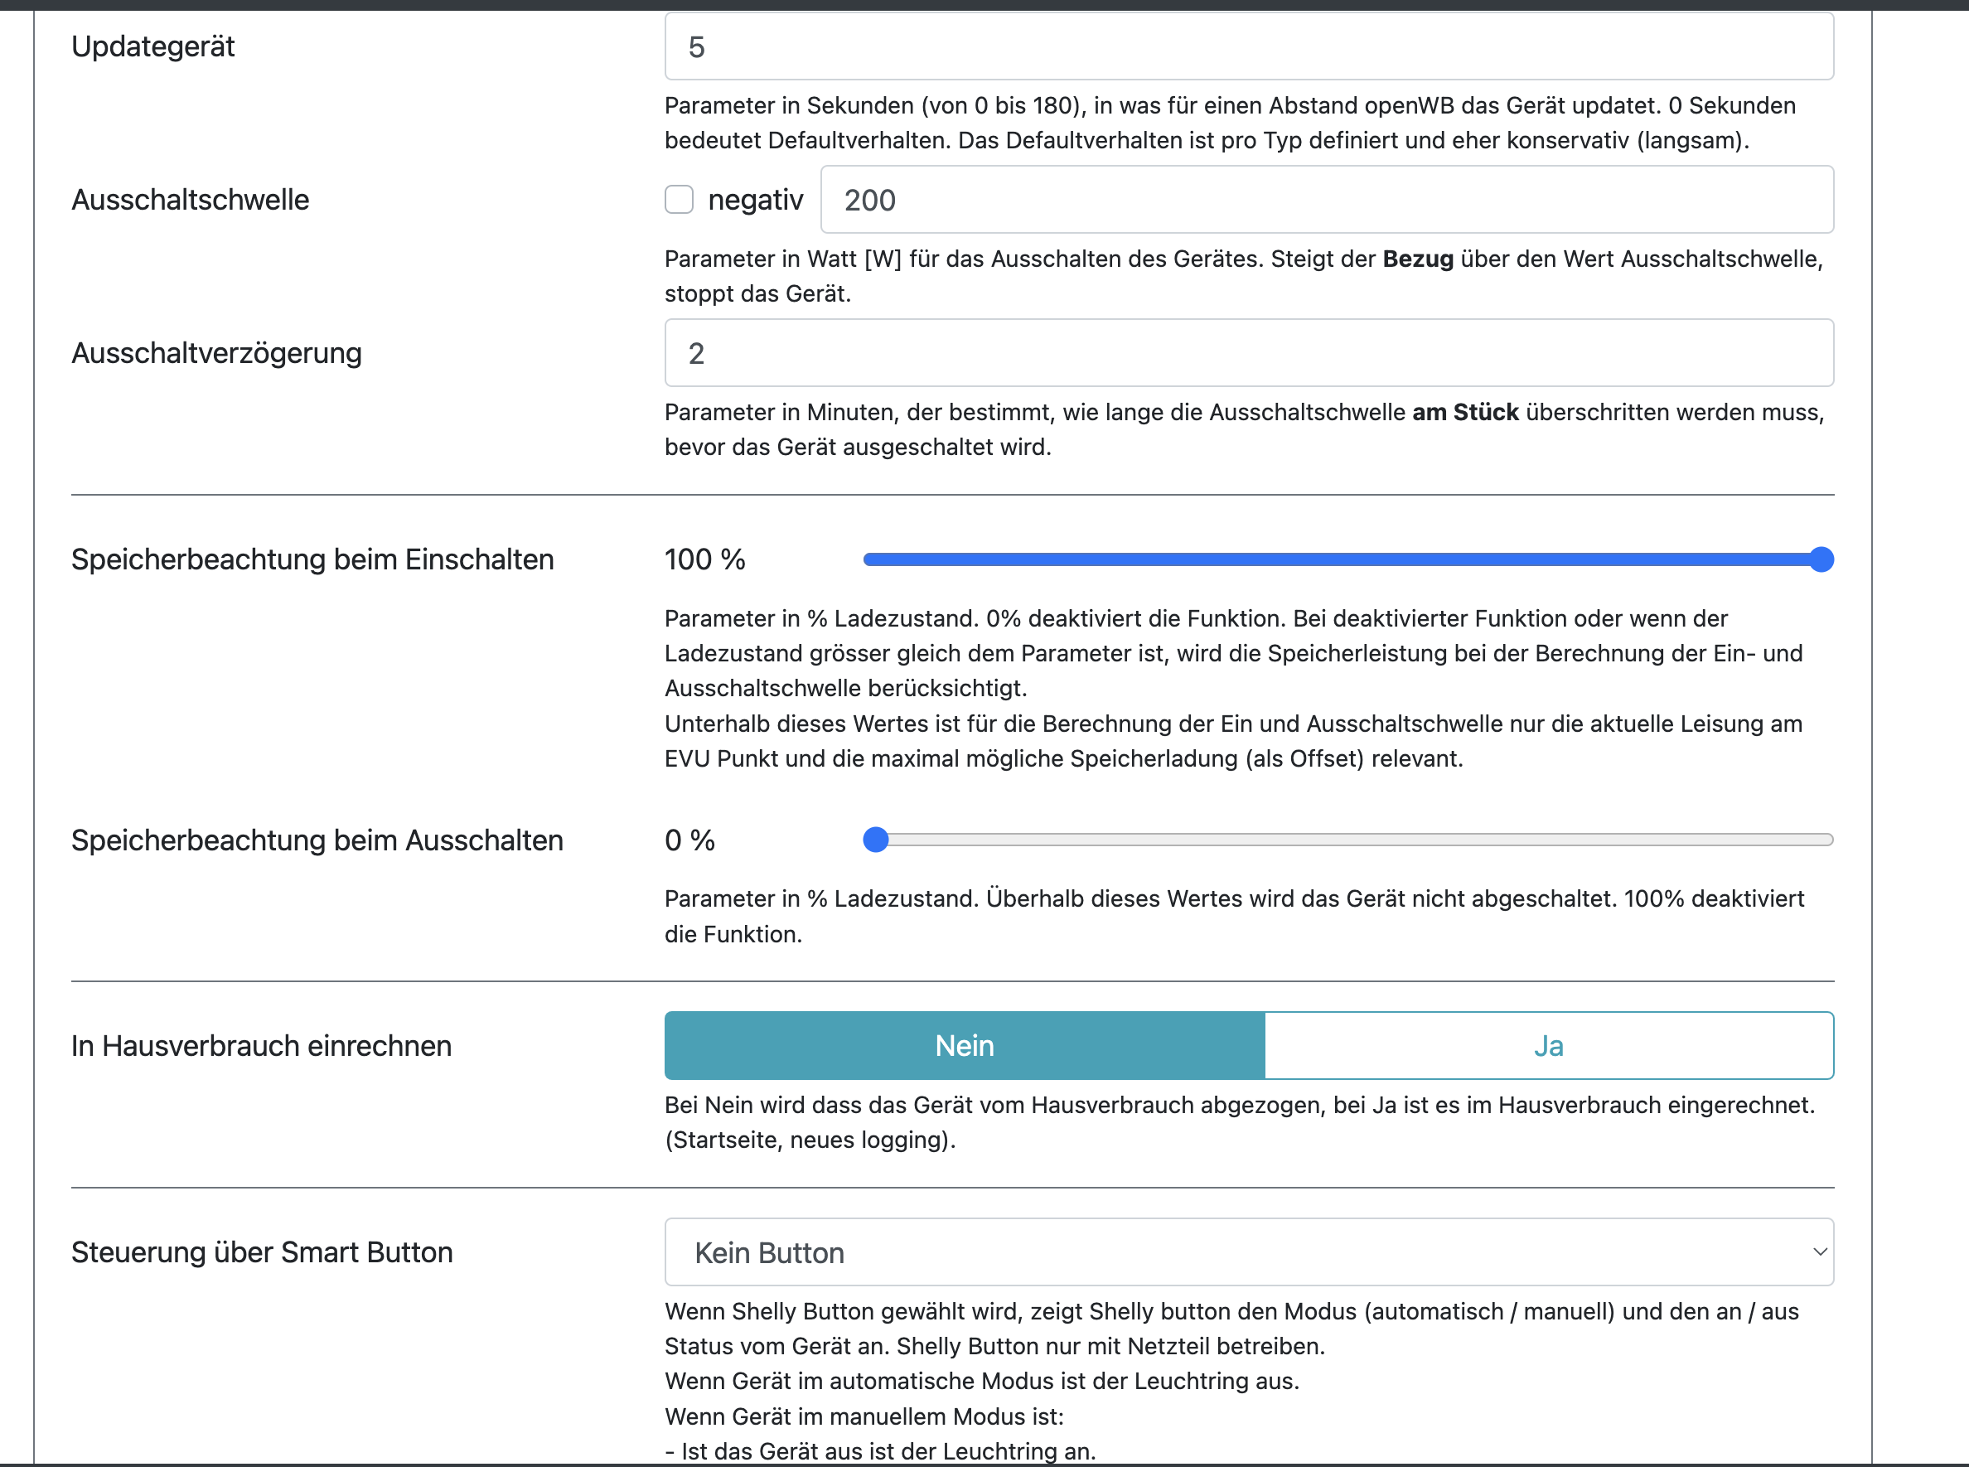Enable the negativ checkbox
The height and width of the screenshot is (1467, 1969).
(x=679, y=200)
